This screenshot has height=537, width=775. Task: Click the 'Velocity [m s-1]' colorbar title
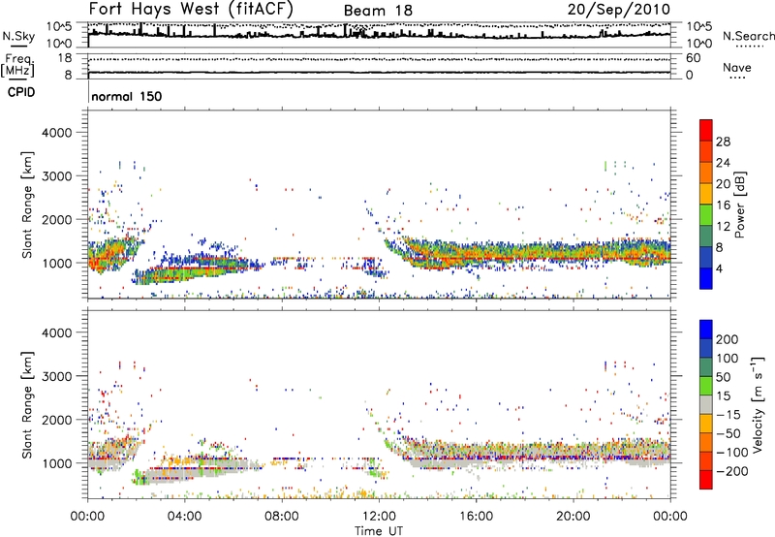[758, 404]
